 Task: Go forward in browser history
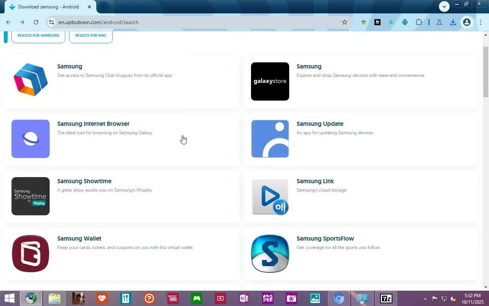22,22
